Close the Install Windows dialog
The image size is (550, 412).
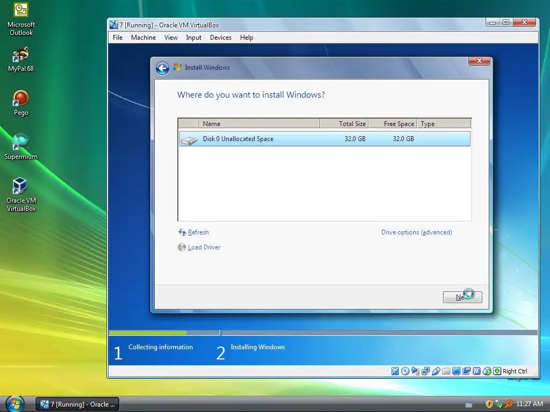pyautogui.click(x=479, y=61)
